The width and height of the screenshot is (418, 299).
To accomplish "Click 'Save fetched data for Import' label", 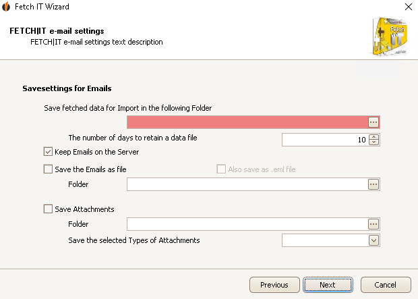I will (128, 108).
